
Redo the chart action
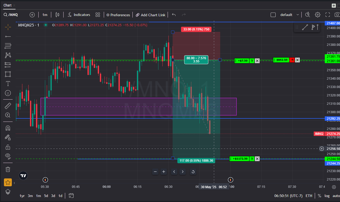(x=184, y=15)
